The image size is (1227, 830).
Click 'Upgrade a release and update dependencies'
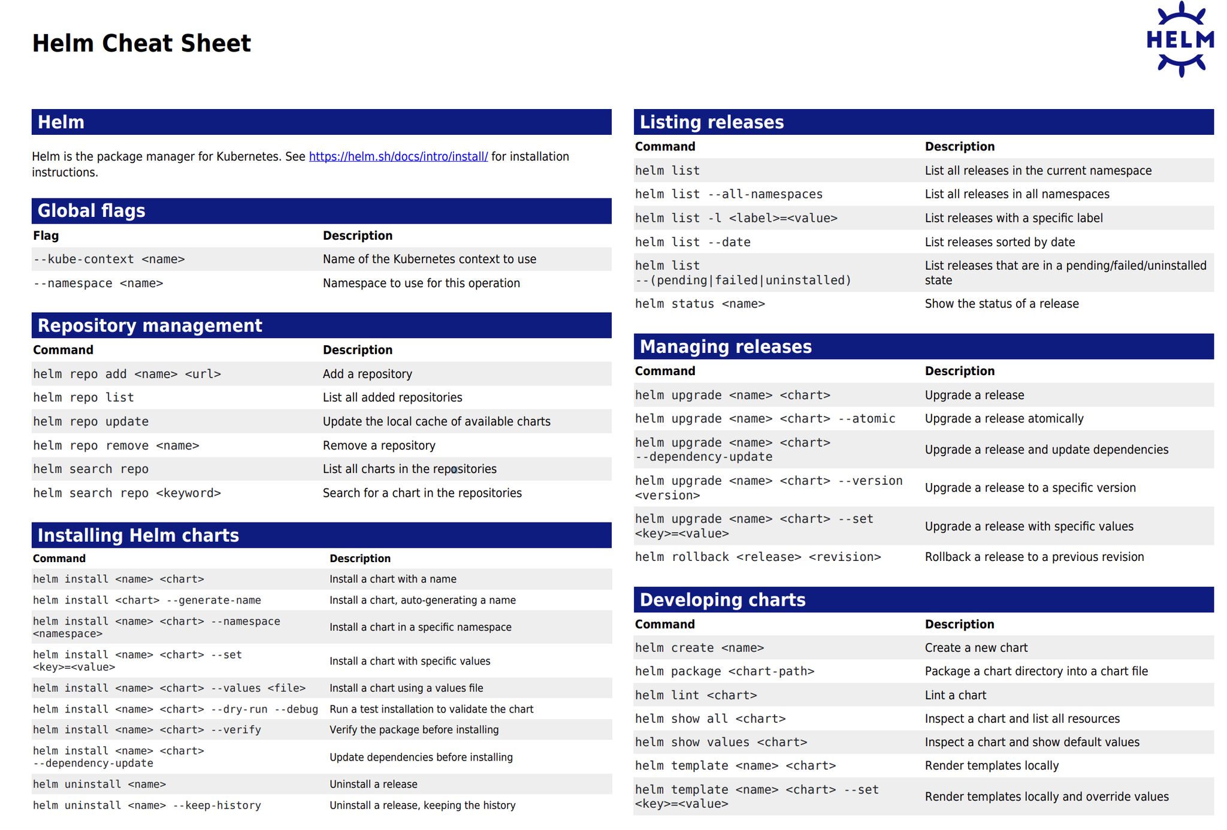pos(1047,449)
